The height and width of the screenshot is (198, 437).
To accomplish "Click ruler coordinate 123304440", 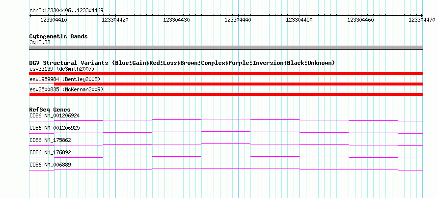I will tap(238, 20).
